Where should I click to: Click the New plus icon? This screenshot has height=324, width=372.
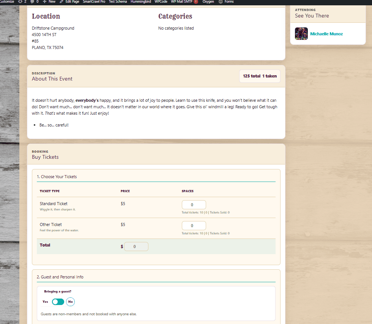tap(44, 2)
